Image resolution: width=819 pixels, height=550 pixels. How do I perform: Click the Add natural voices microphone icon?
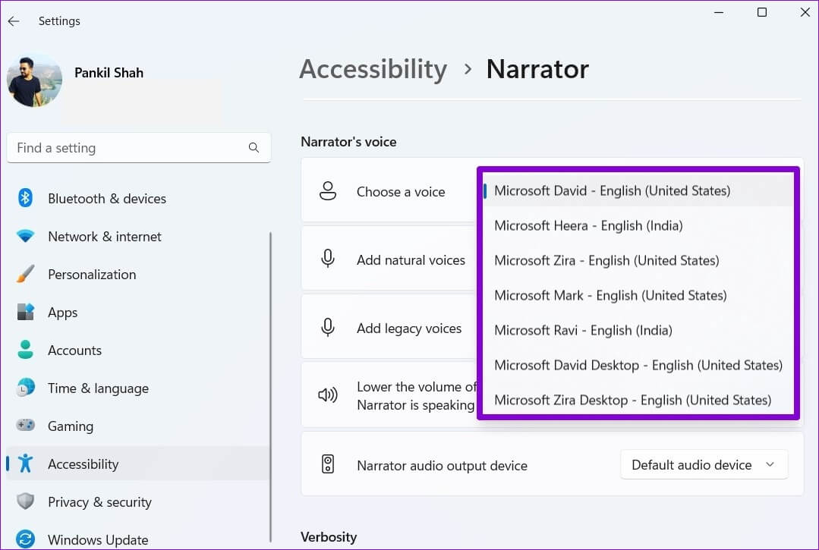[x=327, y=259]
